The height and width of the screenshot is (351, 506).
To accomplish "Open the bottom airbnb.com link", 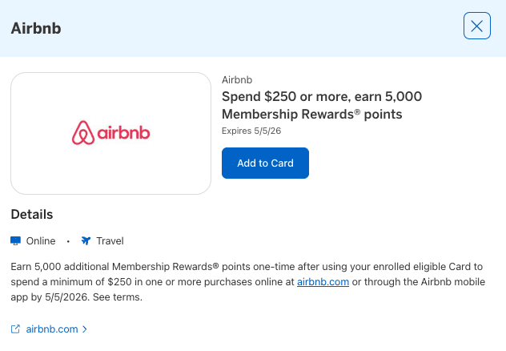I will [52, 329].
